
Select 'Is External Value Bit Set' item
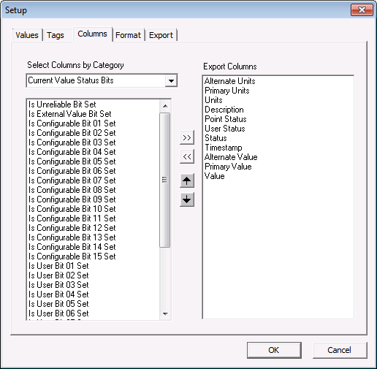pyautogui.click(x=69, y=114)
